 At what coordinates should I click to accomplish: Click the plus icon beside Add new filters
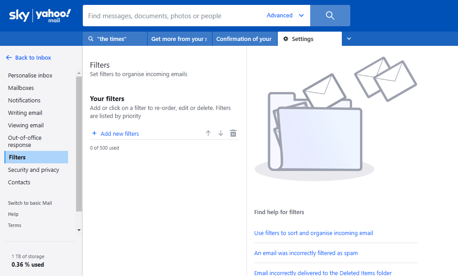click(x=94, y=133)
